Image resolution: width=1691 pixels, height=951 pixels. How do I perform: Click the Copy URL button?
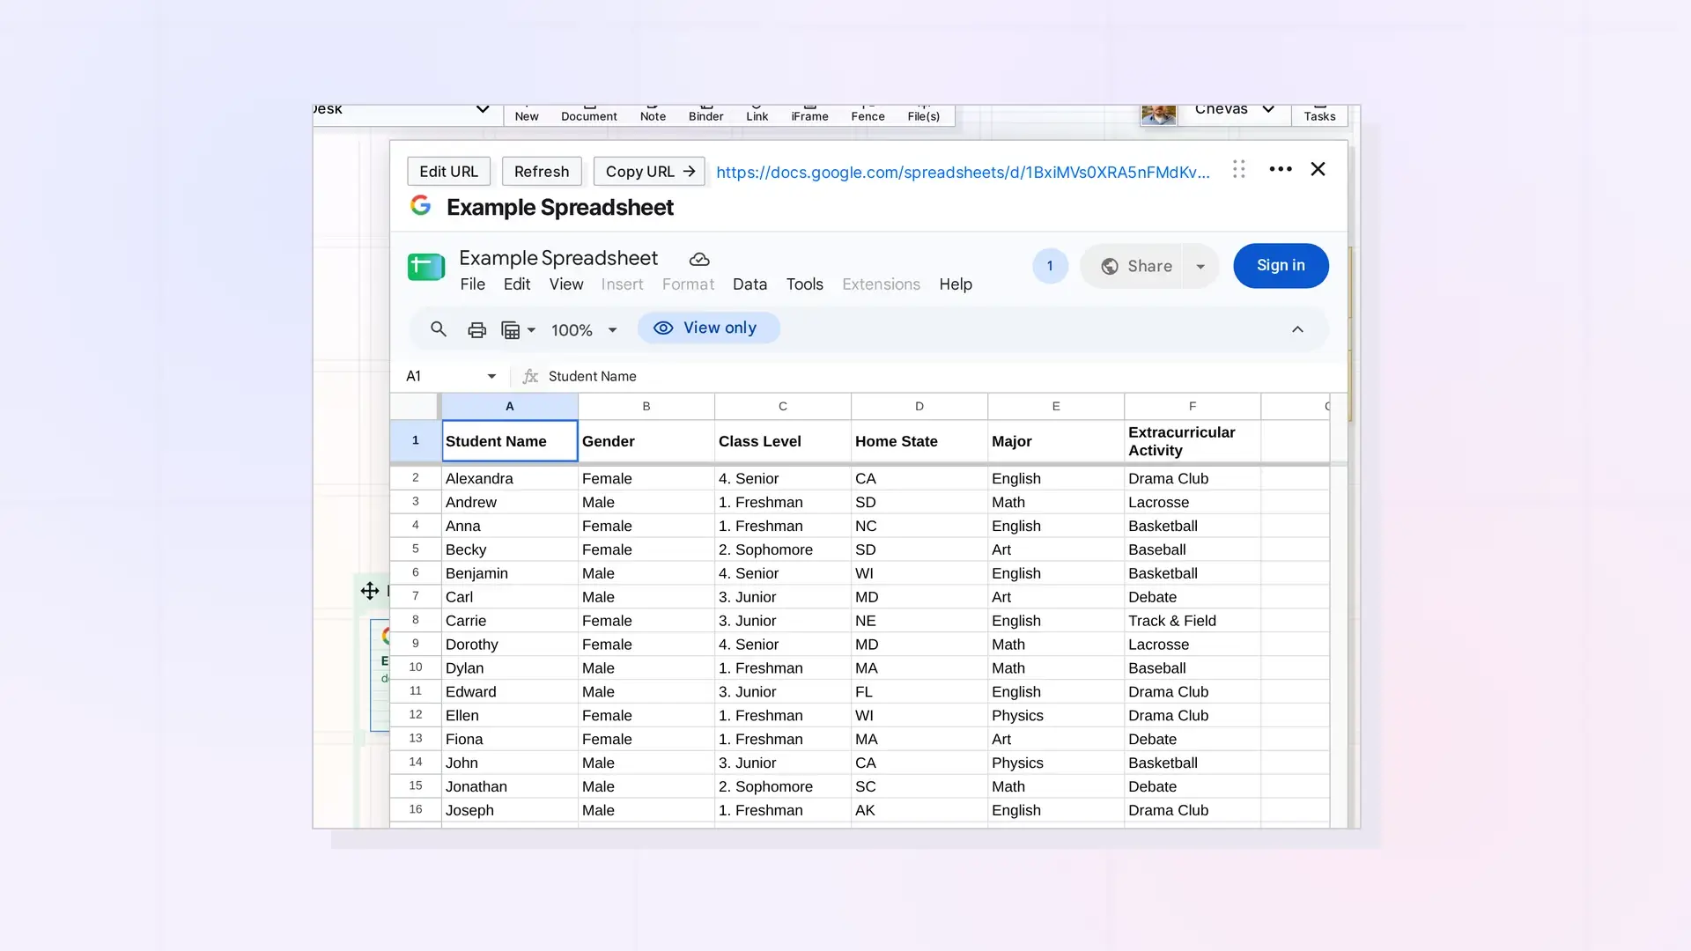650,172
